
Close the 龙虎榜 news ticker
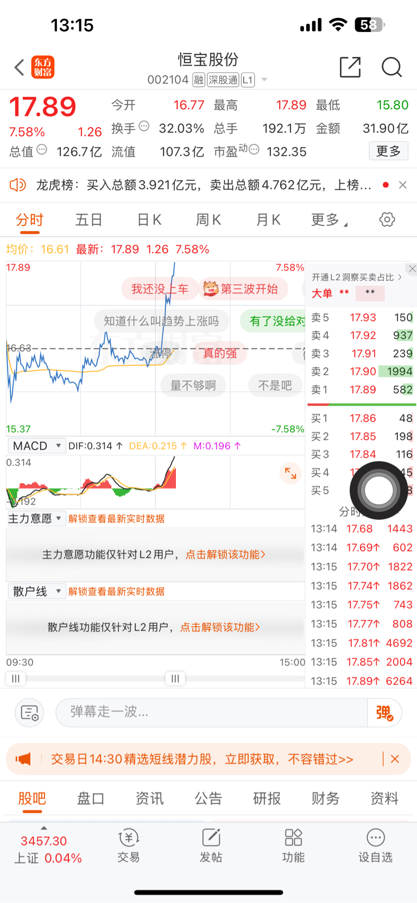coord(403,185)
